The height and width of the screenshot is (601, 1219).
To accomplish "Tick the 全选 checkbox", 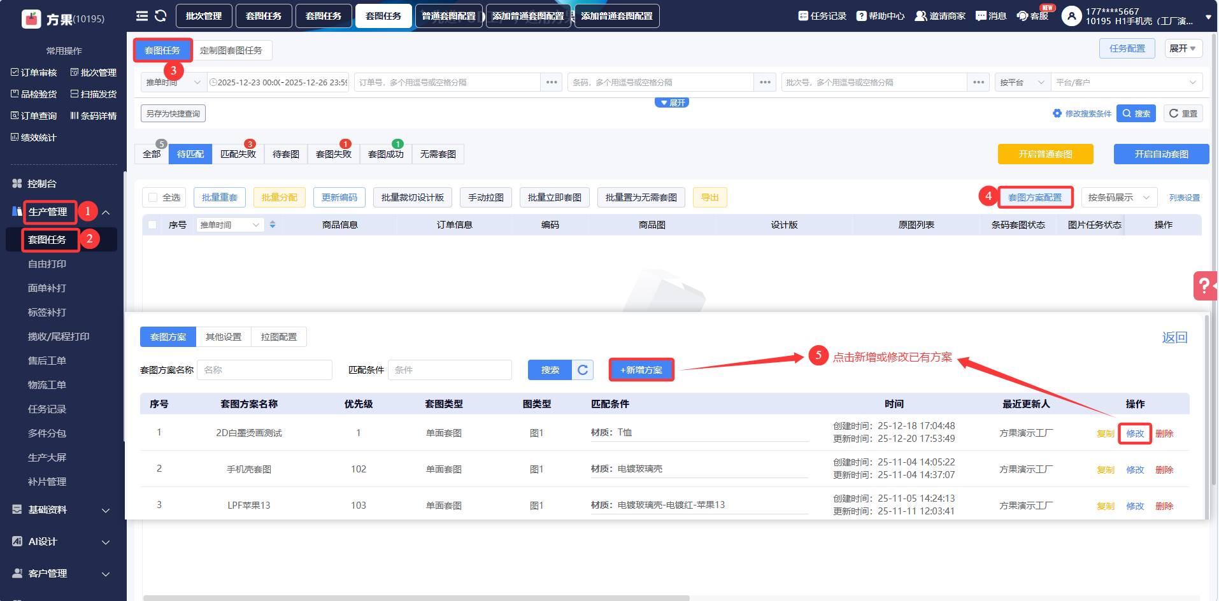I will tap(153, 197).
